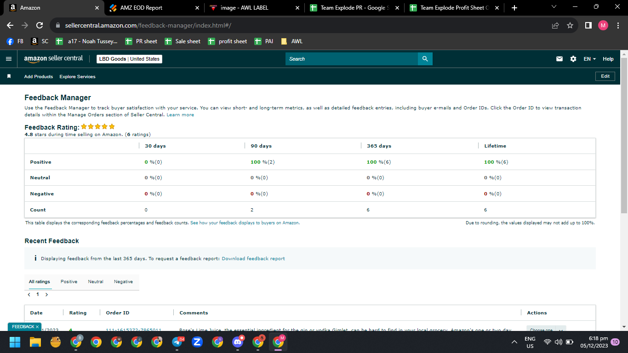Viewport: 628px width, 353px height.
Task: Select the Neutral feedback filter tab
Action: pyautogui.click(x=96, y=282)
